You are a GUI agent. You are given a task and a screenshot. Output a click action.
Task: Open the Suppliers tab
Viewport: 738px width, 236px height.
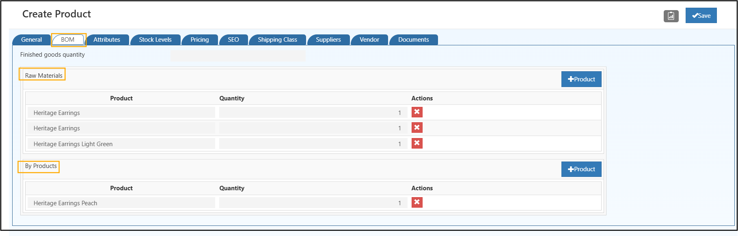(328, 40)
